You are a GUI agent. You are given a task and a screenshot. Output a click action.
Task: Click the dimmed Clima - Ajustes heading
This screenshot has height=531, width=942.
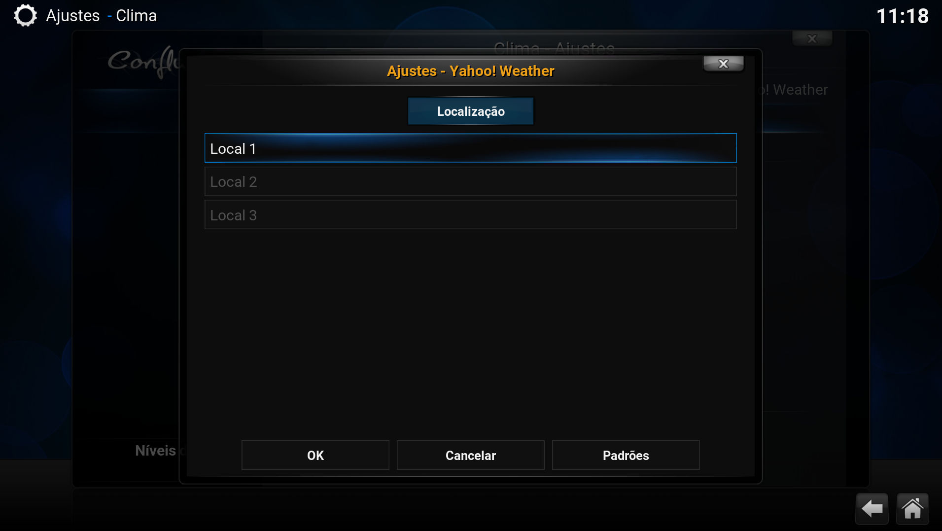(x=554, y=48)
